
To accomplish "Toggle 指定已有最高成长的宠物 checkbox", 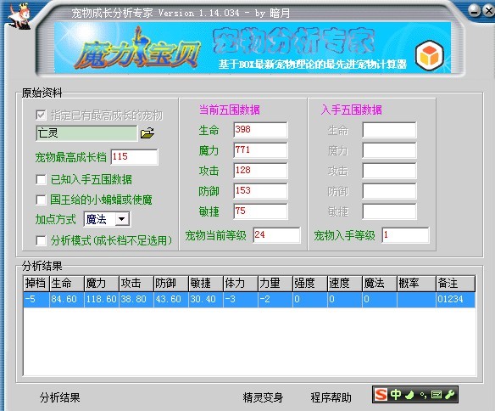I will [x=41, y=115].
